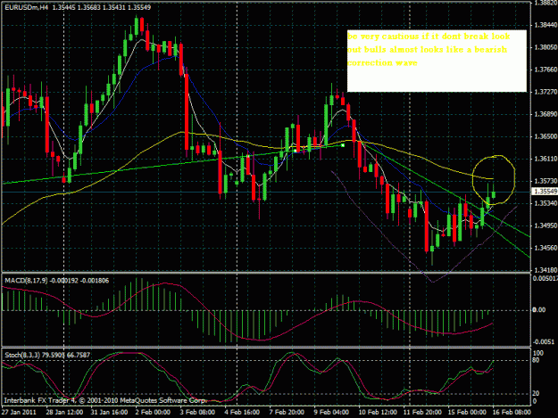
Task: Click the 1.34950 price axis label
Action: (546, 225)
